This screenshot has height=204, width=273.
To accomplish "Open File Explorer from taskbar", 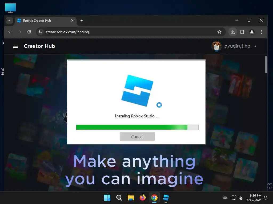I will (131, 198).
